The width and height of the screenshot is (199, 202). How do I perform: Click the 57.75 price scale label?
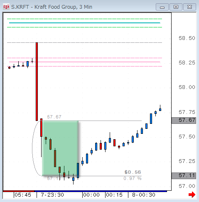187,112
